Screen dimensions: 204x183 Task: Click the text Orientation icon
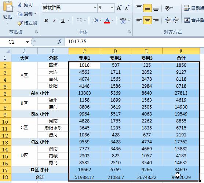point(168,8)
